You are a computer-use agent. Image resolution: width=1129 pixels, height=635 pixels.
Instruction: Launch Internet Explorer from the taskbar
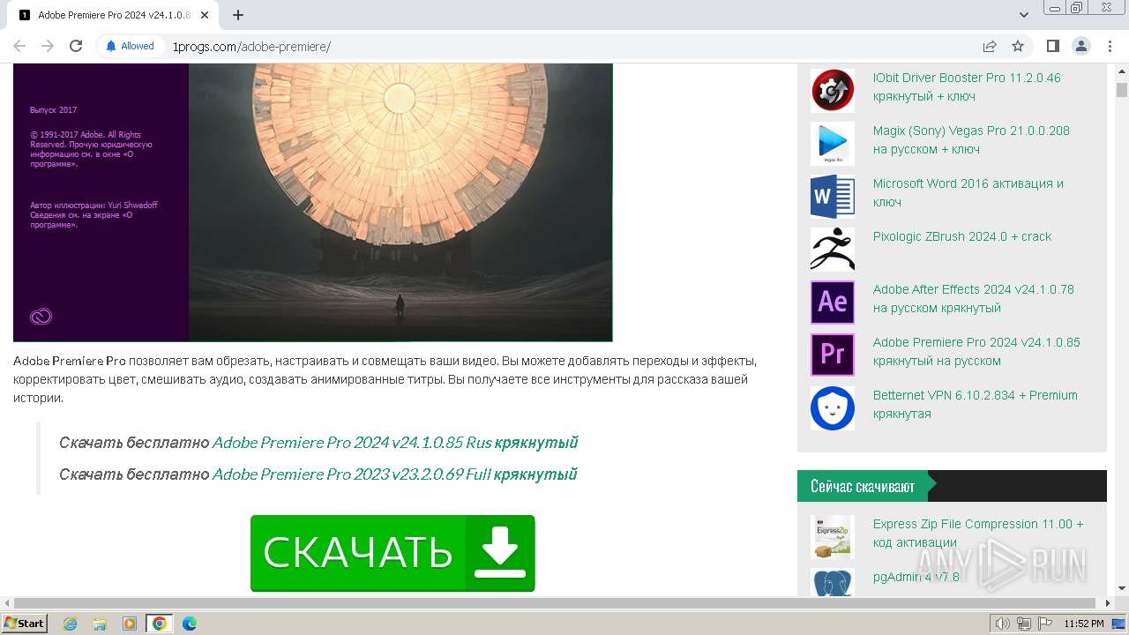point(70,624)
